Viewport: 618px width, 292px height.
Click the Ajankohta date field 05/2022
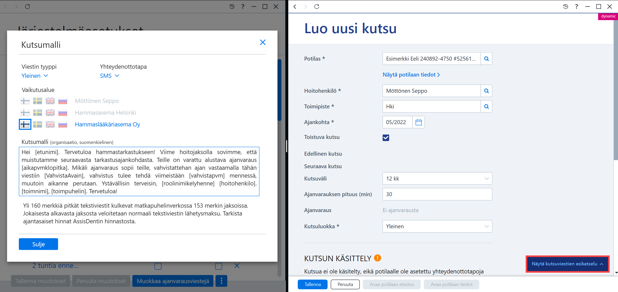(398, 122)
